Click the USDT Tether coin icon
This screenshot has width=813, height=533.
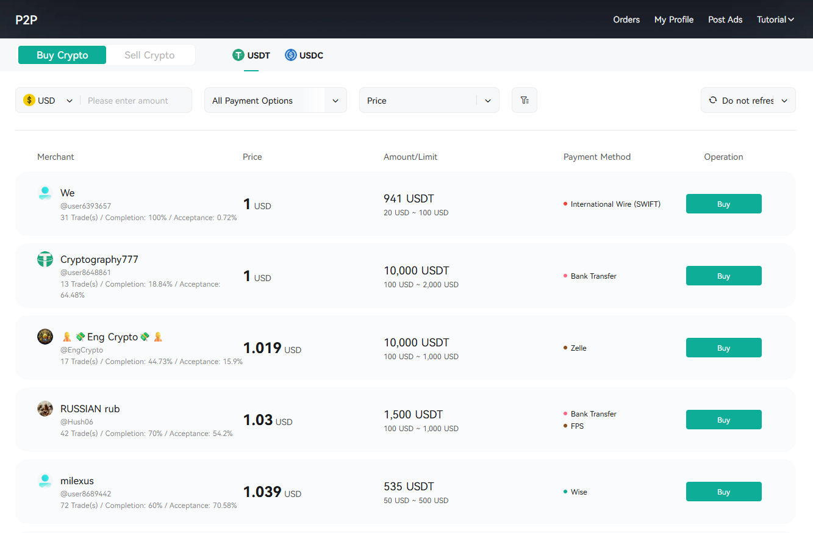[238, 55]
